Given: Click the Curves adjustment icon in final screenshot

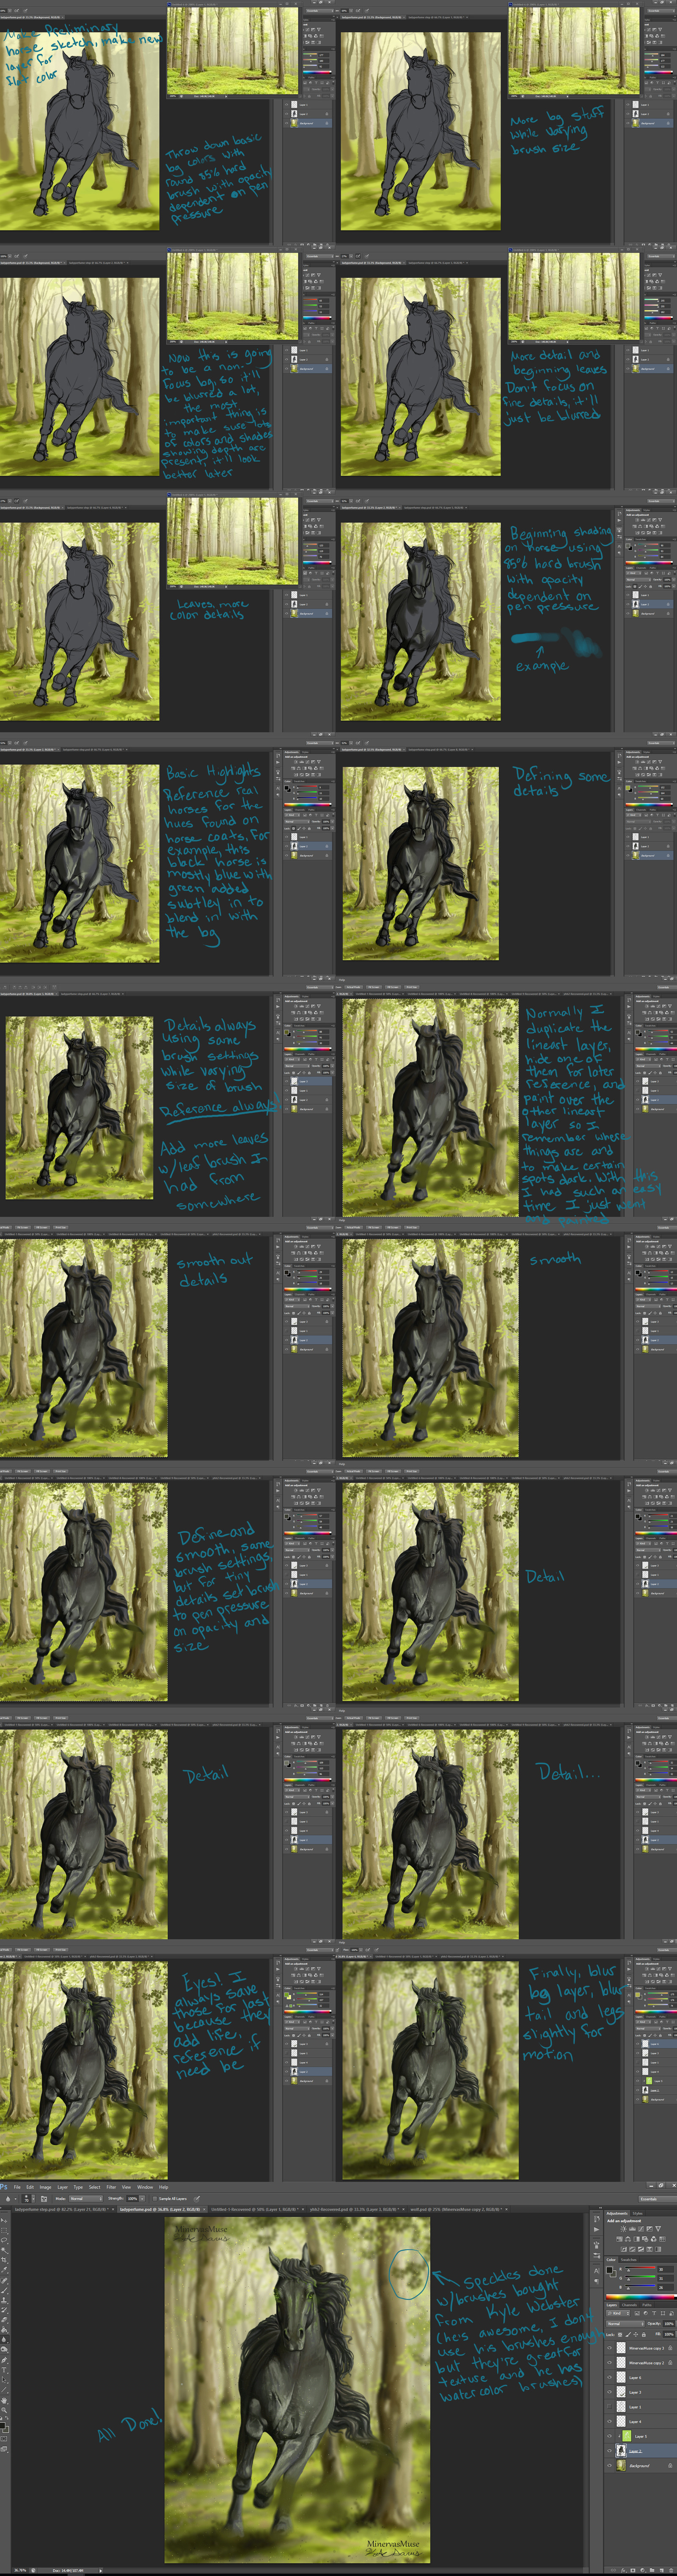Looking at the screenshot, I should [641, 2229].
